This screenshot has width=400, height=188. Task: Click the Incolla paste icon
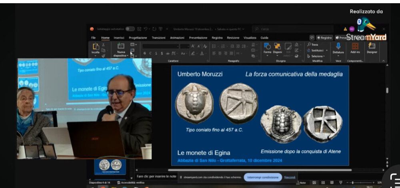[x=96, y=47]
